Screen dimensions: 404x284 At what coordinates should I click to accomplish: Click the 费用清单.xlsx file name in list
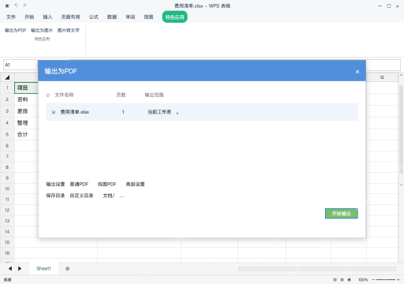[75, 112]
